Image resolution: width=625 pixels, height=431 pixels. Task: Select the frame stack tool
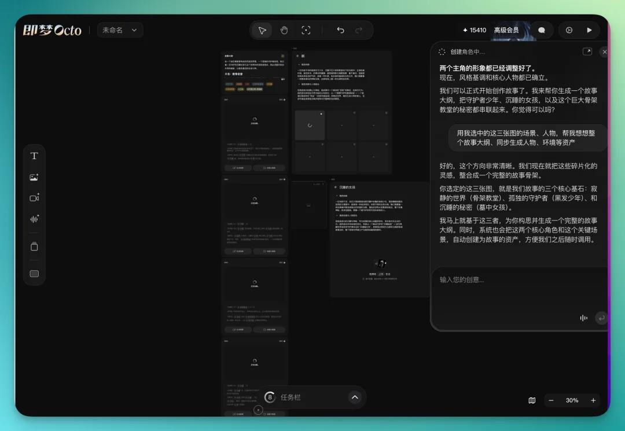pos(34,245)
